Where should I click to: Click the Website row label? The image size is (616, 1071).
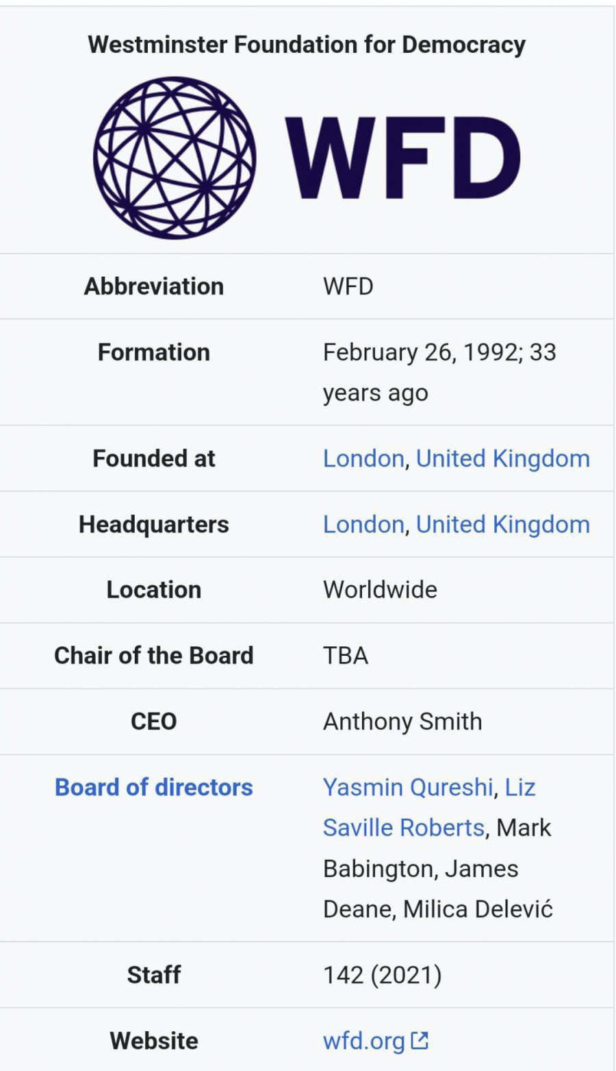pos(154,1041)
